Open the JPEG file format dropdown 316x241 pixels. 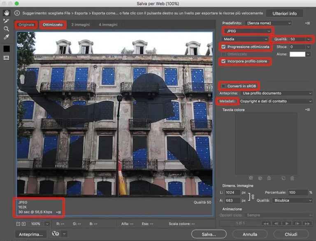point(248,31)
